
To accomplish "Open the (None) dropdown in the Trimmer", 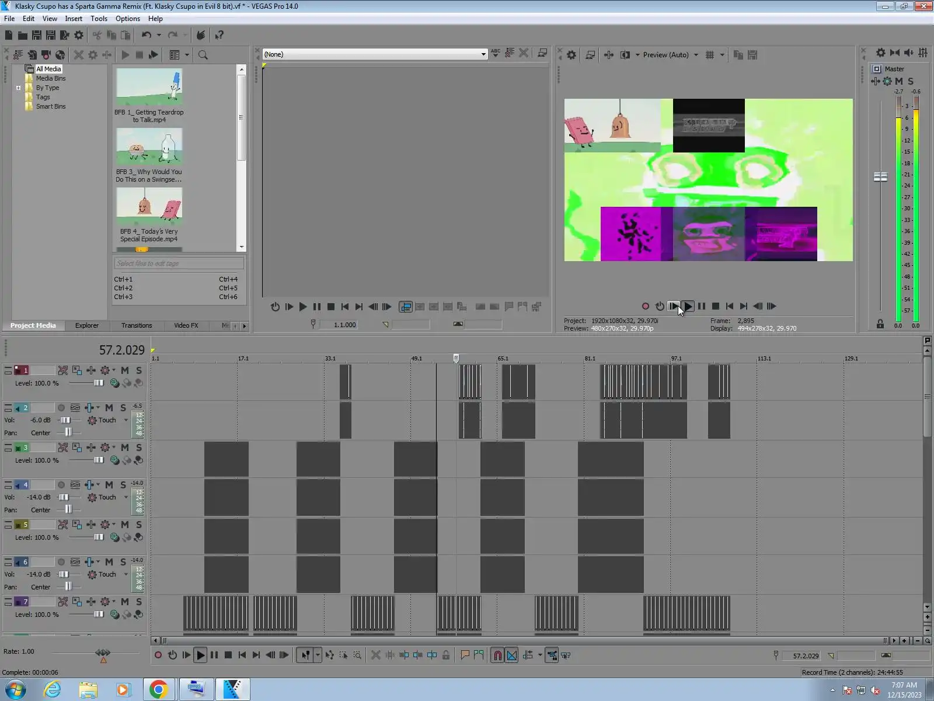I will click(x=483, y=54).
